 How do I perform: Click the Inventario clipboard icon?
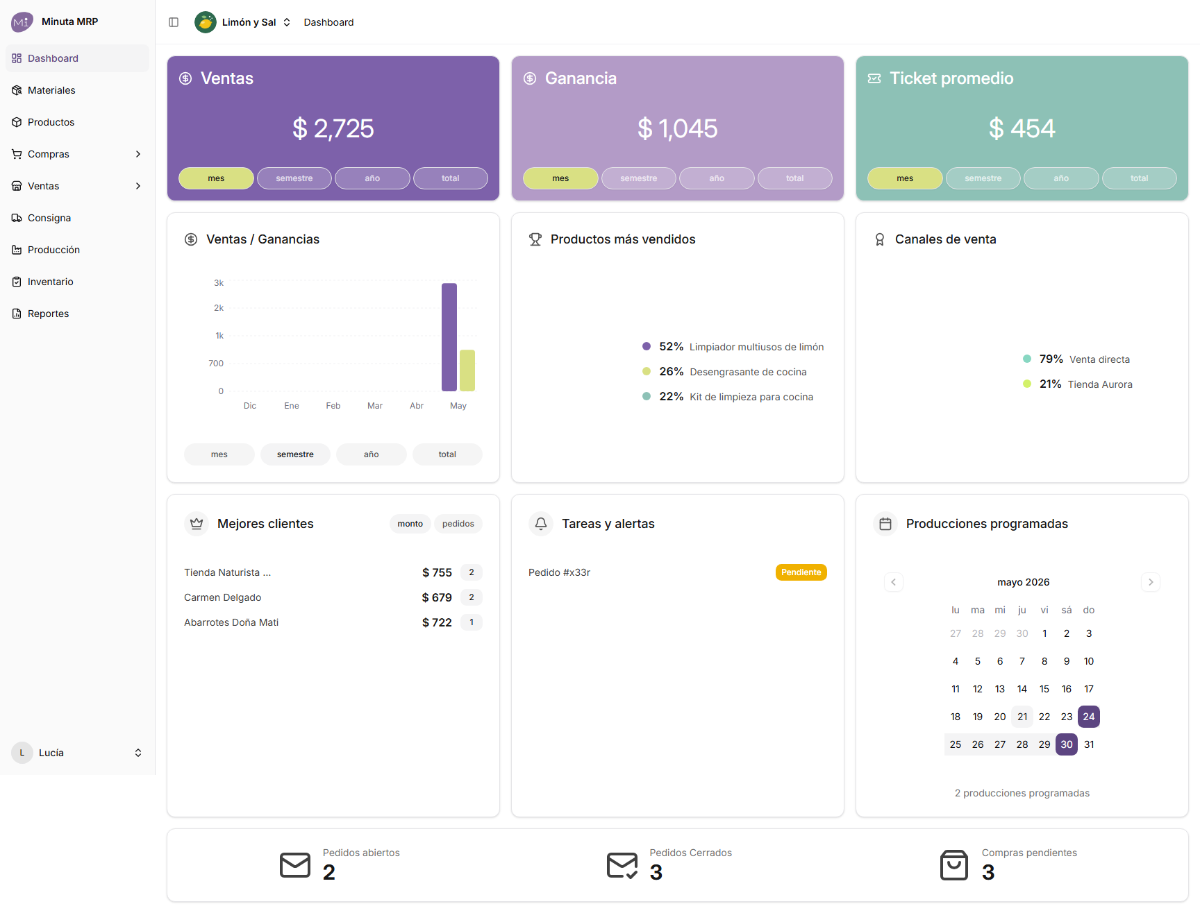(x=17, y=282)
